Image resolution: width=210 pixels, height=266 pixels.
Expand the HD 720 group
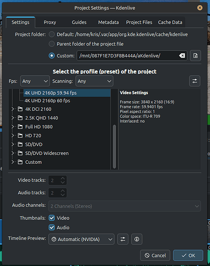[13, 136]
